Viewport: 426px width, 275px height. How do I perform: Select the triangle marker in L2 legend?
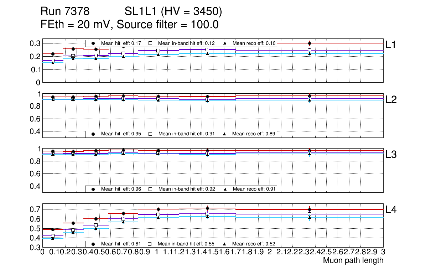pyautogui.click(x=225, y=134)
